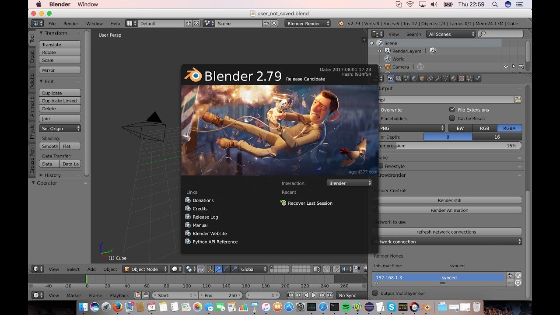Open Spotify from the dock

pyautogui.click(x=345, y=307)
